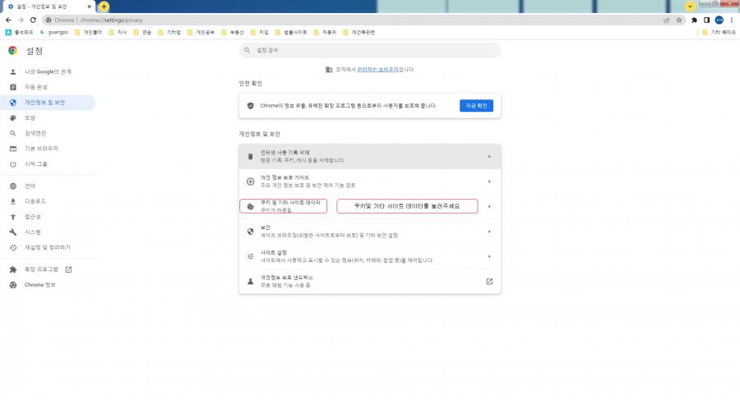740x400 pixels.
Task: Open the 개인폴더 bookmark folder
Action: 92,32
